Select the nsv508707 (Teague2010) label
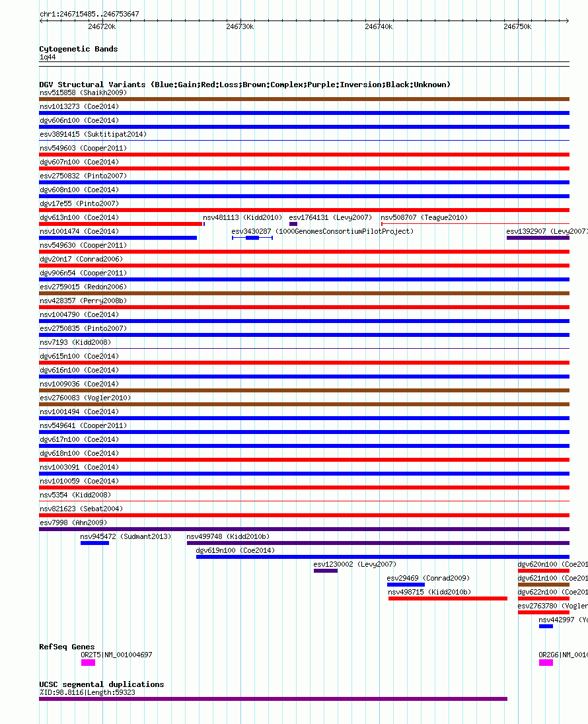 [x=424, y=217]
